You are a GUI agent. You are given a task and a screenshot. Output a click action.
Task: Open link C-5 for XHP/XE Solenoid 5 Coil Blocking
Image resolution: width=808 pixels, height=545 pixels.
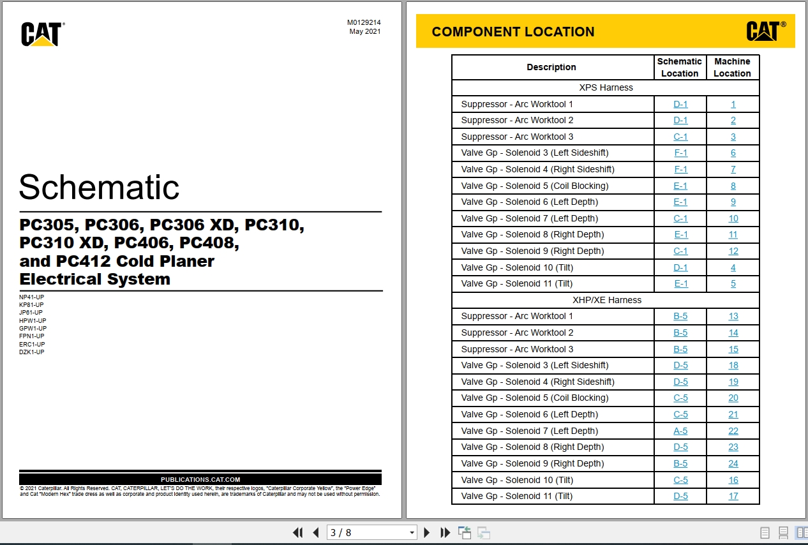coord(680,398)
